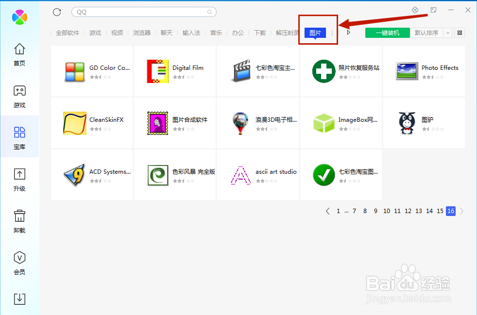Click the Digital Film title text
Image resolution: width=477 pixels, height=315 pixels.
(x=188, y=68)
